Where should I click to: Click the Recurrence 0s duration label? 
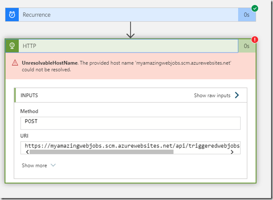[x=247, y=15]
